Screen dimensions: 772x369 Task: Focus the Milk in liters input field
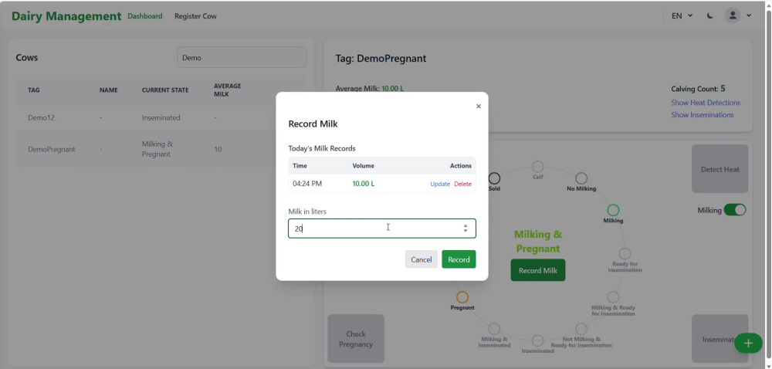[382, 229]
